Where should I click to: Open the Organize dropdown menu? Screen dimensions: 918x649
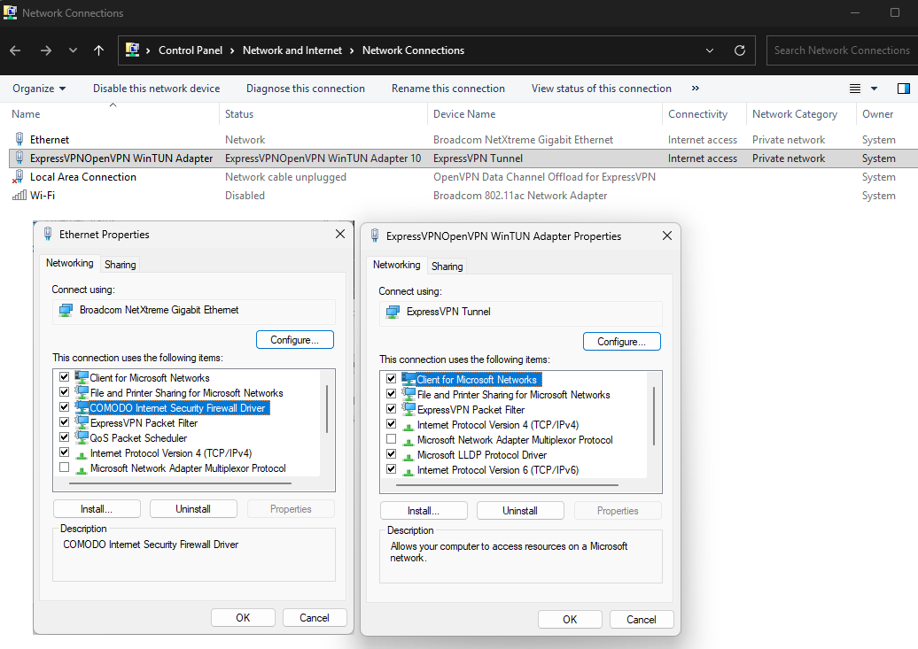pos(39,89)
